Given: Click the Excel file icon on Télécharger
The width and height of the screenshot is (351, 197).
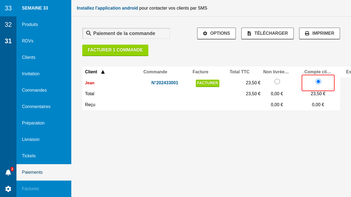Looking at the screenshot, I should pos(249,33).
